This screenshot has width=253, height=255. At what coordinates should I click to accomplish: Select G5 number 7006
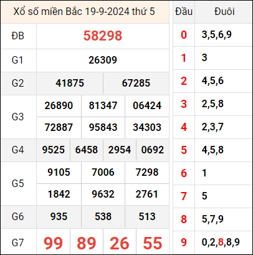103,172
